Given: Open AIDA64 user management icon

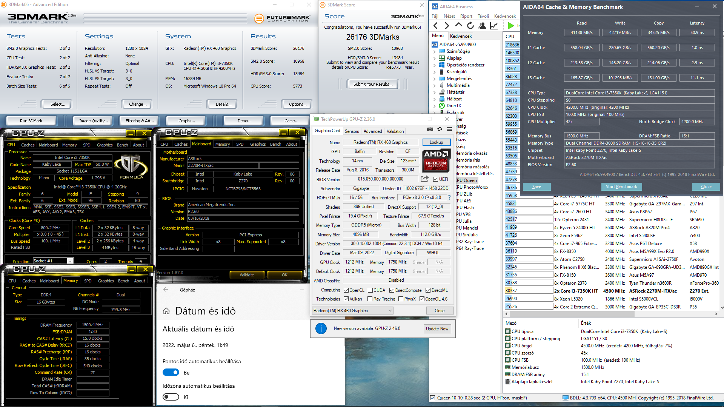Looking at the screenshot, I should pos(482,26).
